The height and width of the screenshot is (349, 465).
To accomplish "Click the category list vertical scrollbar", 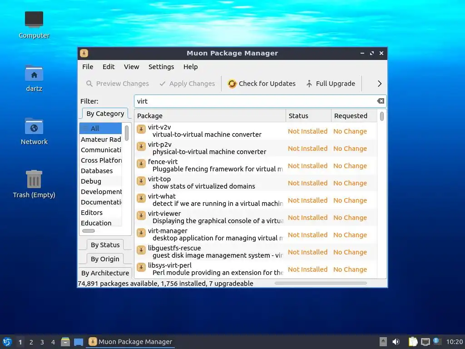I will 127,133.
